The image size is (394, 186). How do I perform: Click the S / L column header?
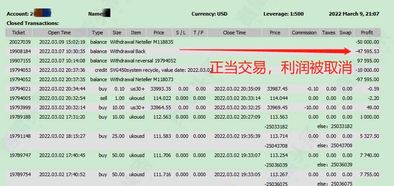pos(181,33)
